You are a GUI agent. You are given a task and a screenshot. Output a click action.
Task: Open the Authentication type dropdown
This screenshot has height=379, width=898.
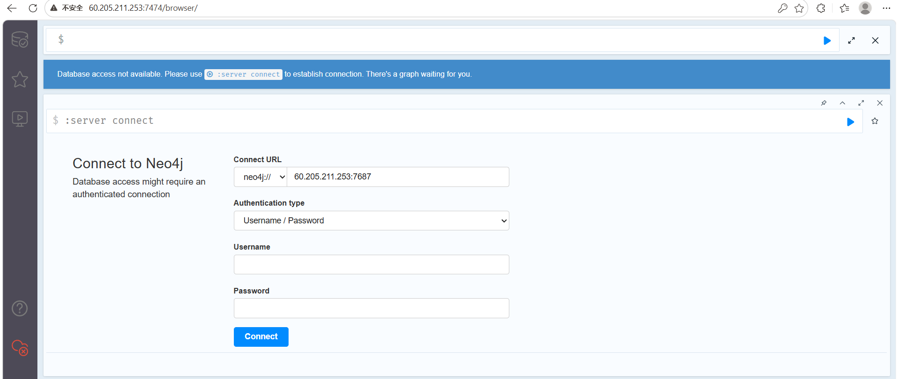point(371,221)
